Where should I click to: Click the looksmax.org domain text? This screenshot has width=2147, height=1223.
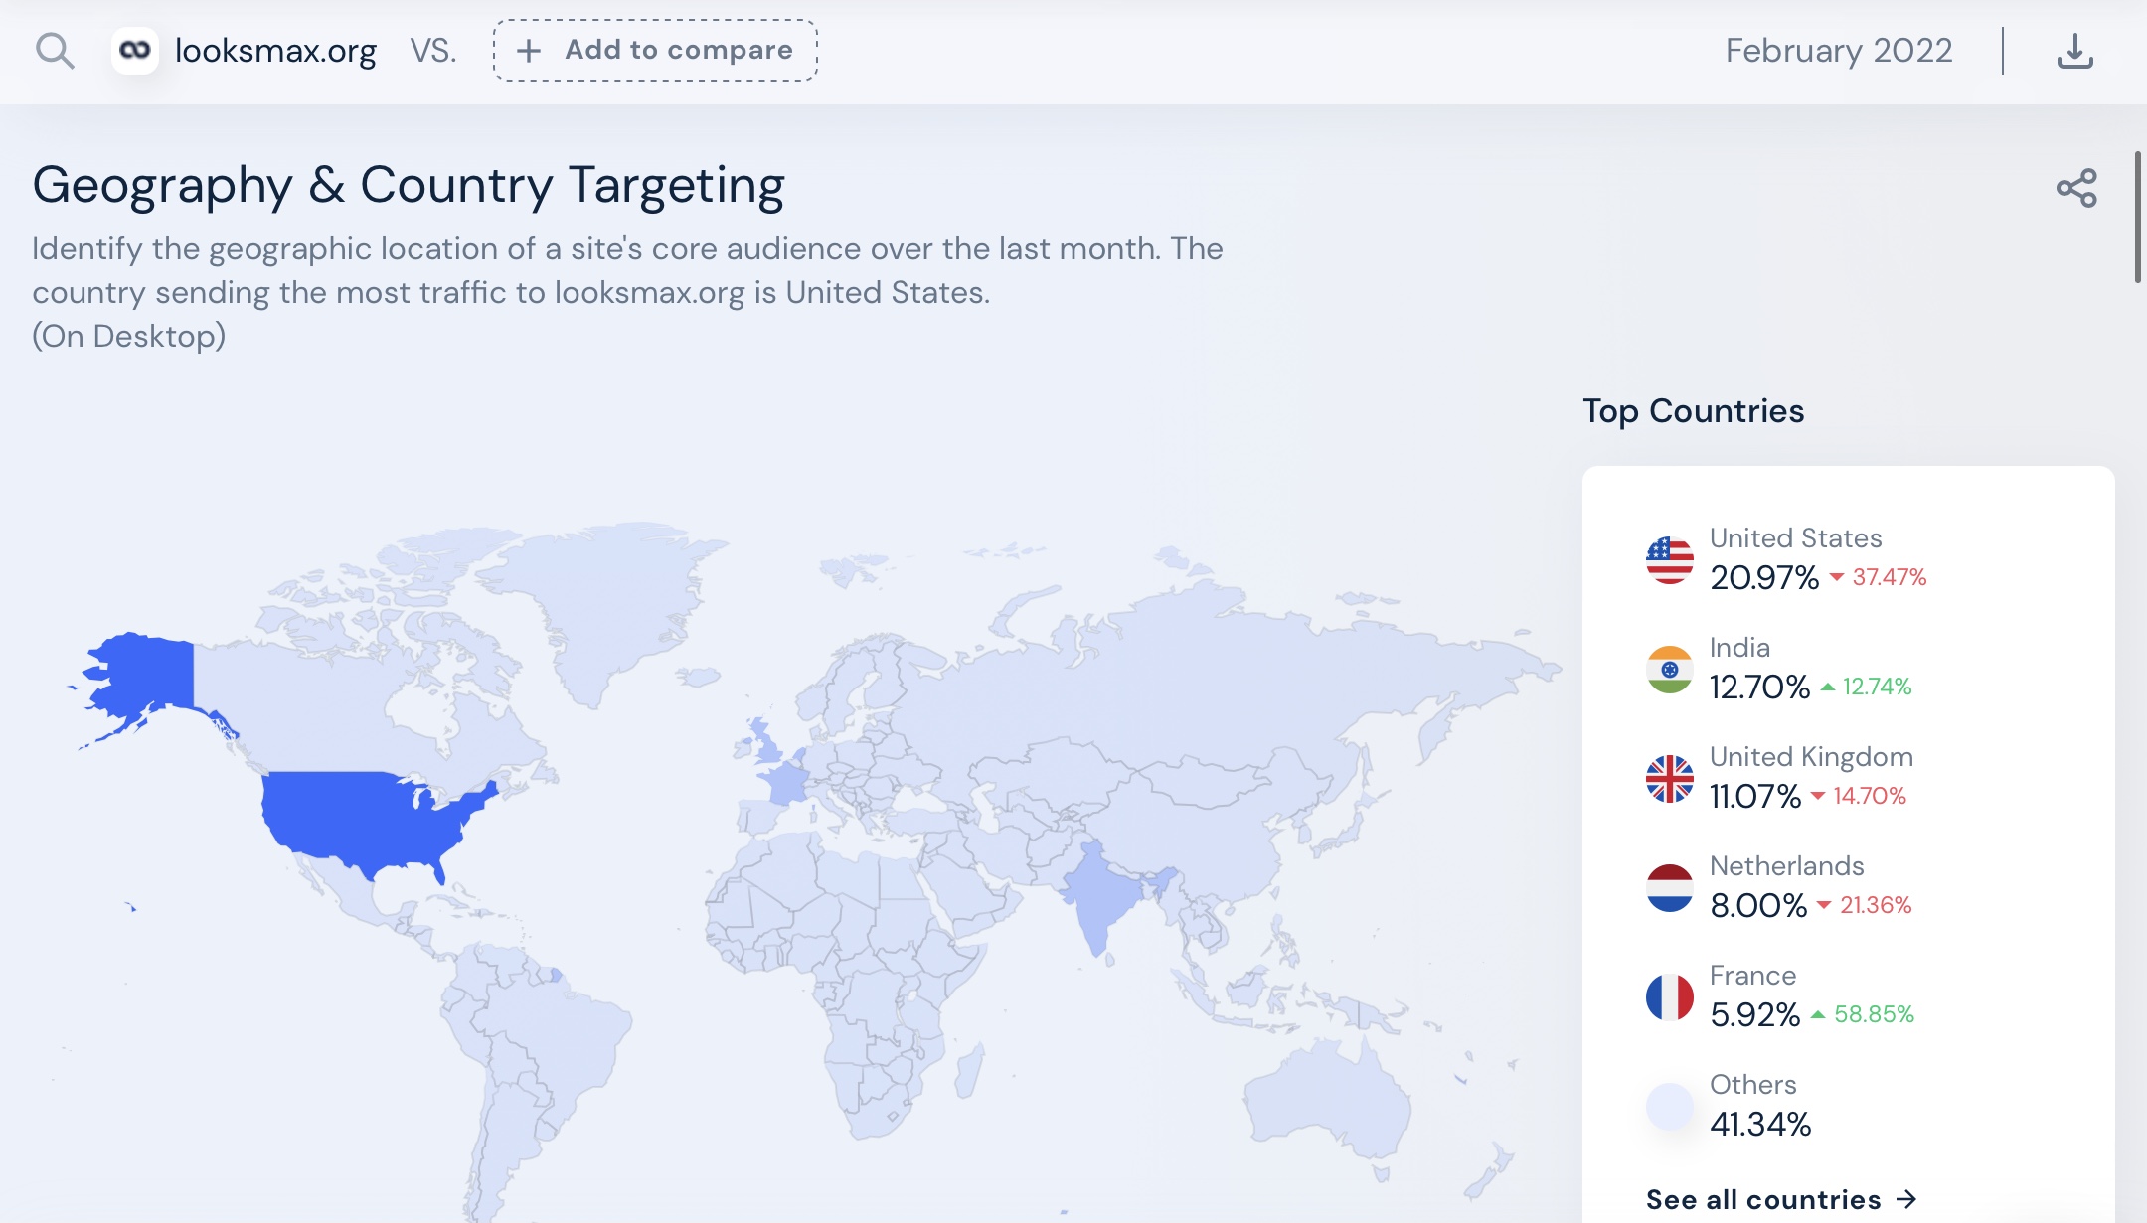pyautogui.click(x=276, y=50)
